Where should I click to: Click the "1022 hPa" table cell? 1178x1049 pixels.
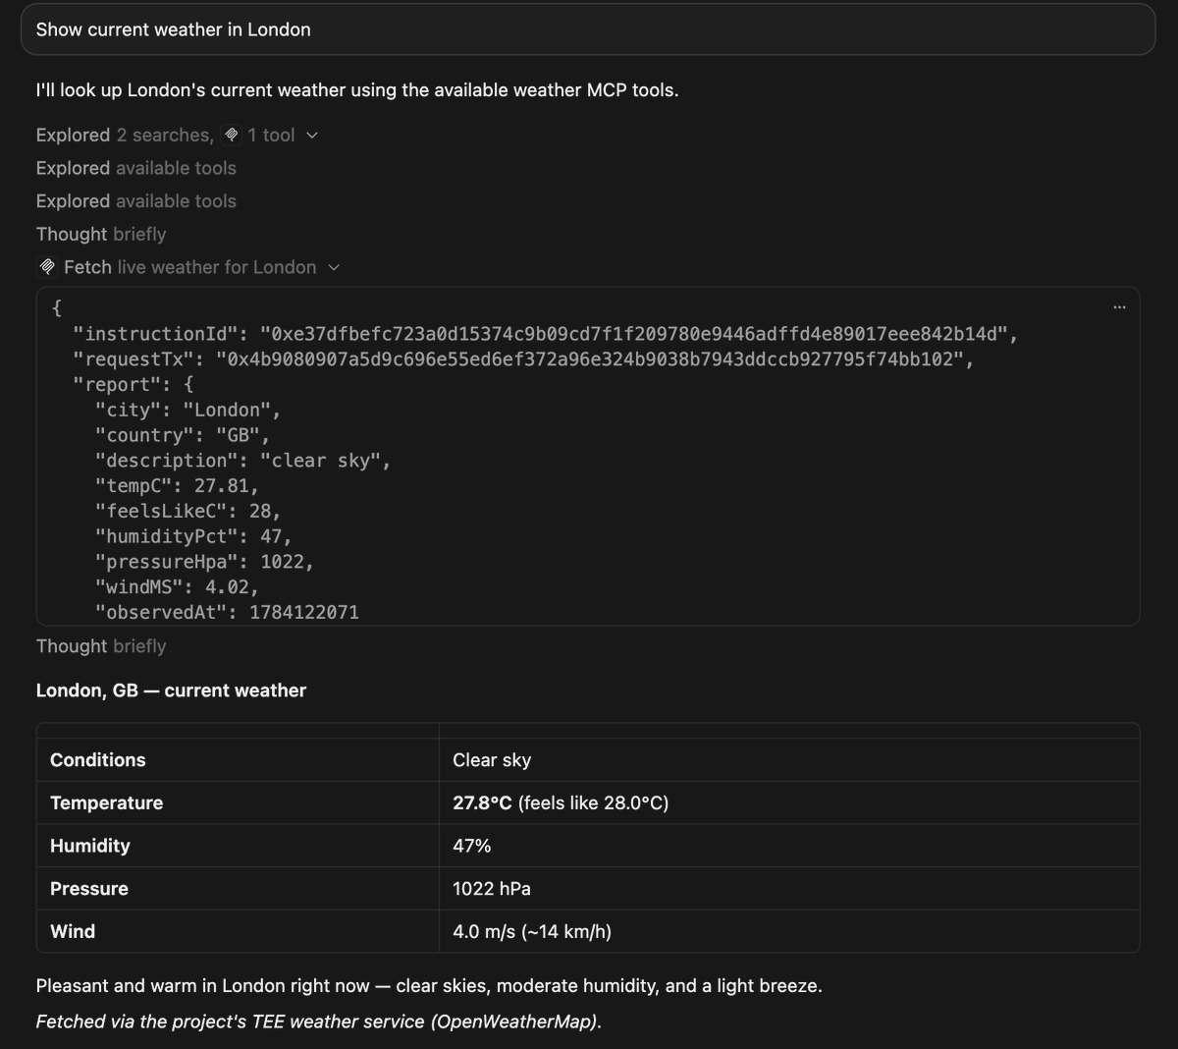(x=492, y=889)
